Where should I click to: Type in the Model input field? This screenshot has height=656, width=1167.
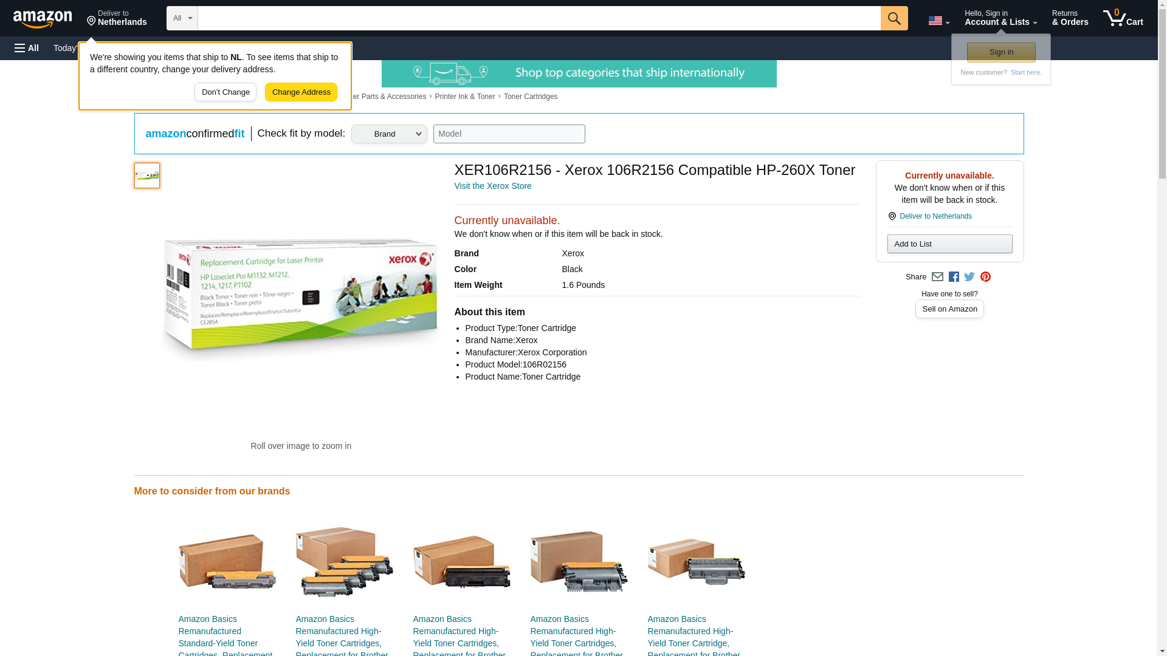[509, 134]
